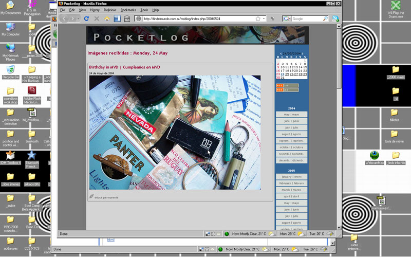Click the Skype icon in the toolbar
This screenshot has height=257, width=411.
(335, 19)
